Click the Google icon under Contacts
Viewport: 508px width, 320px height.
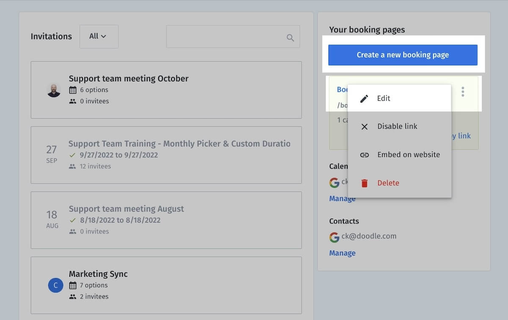[x=334, y=237]
